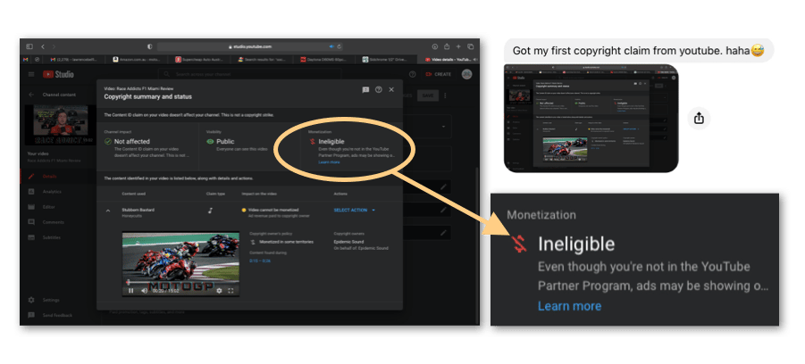The width and height of the screenshot is (805, 364).
Task: Send feedback via dialog's feedback icon
Action: (x=365, y=90)
